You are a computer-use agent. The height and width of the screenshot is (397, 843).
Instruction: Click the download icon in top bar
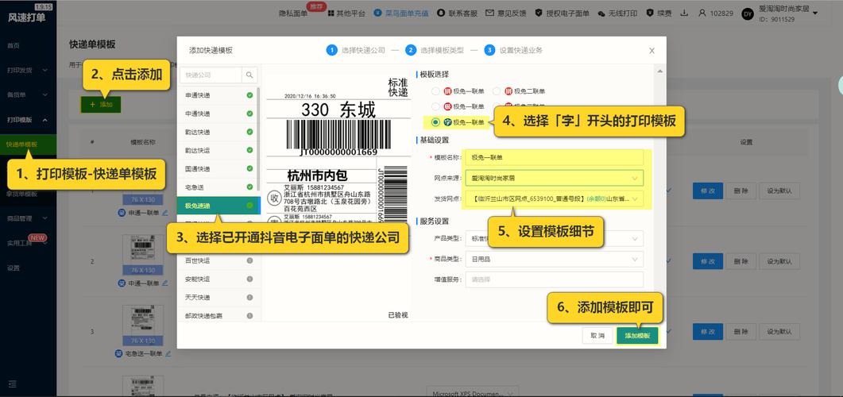[684, 13]
